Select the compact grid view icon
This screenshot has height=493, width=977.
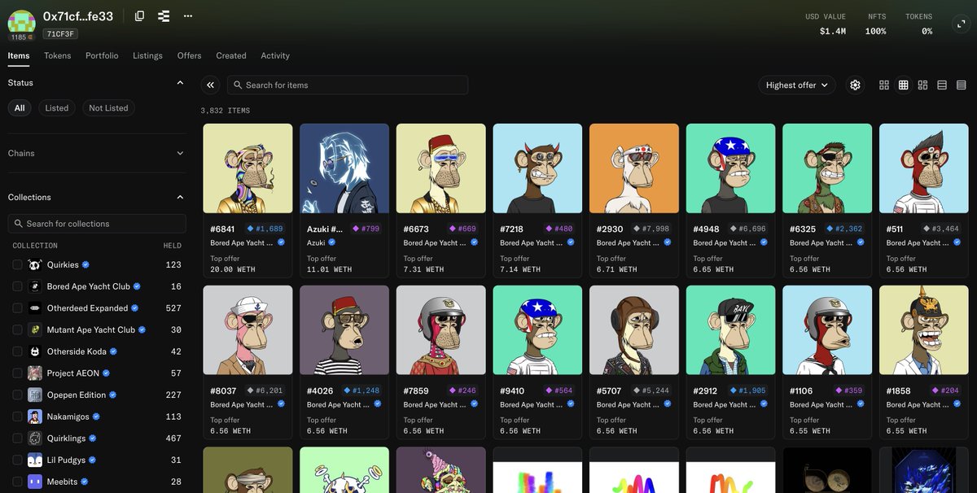tap(903, 85)
